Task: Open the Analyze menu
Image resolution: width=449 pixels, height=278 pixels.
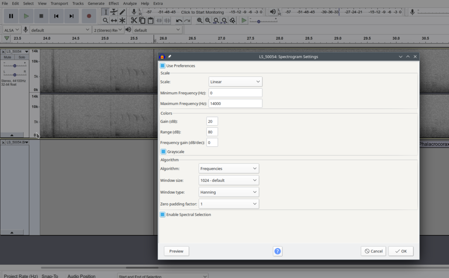Action: click(130, 4)
